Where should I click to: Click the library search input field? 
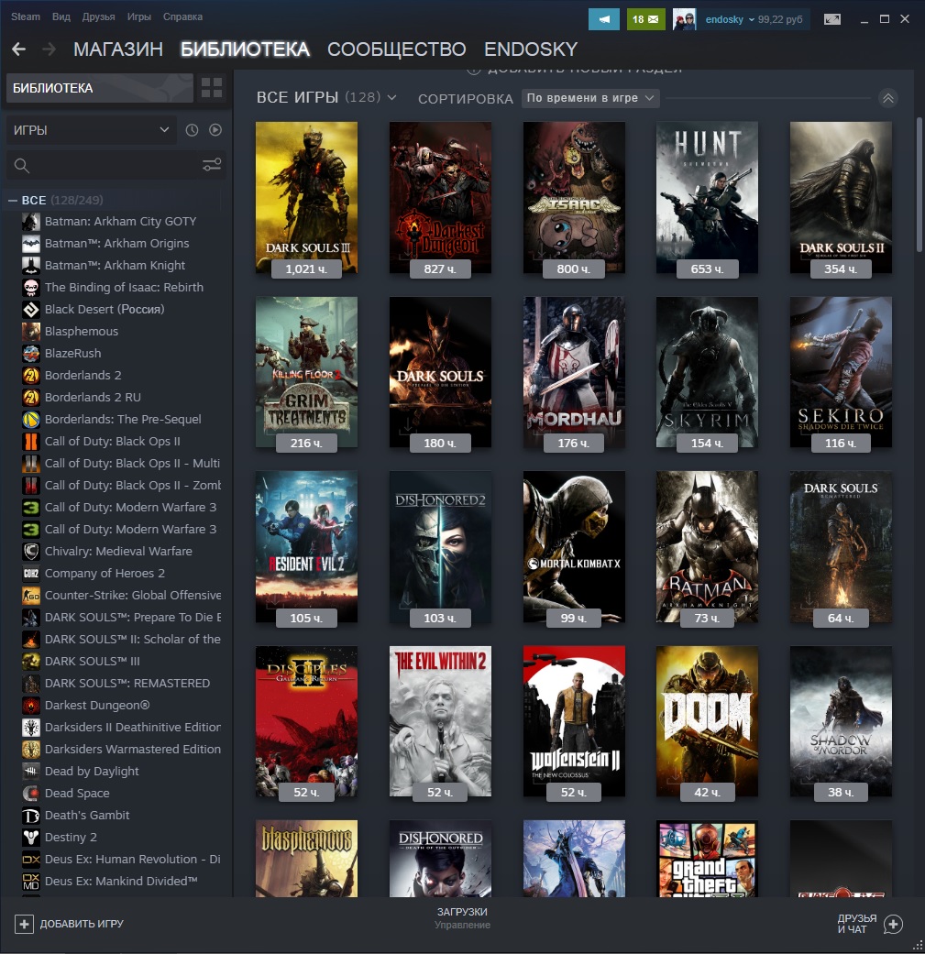click(116, 166)
